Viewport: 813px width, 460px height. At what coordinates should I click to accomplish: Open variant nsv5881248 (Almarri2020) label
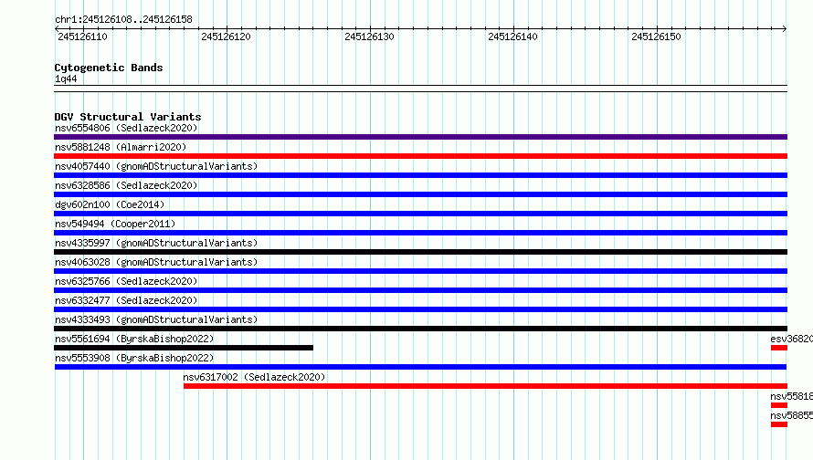click(x=121, y=147)
